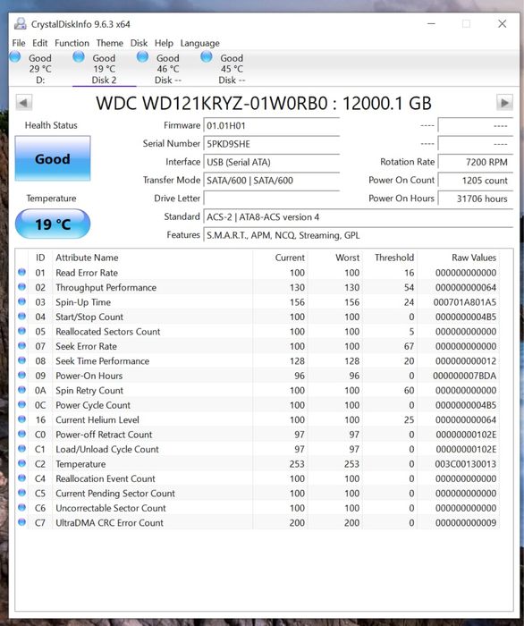The image size is (524, 626).
Task: Click the Power On Hours value 31706 hours
Action: pyautogui.click(x=476, y=199)
